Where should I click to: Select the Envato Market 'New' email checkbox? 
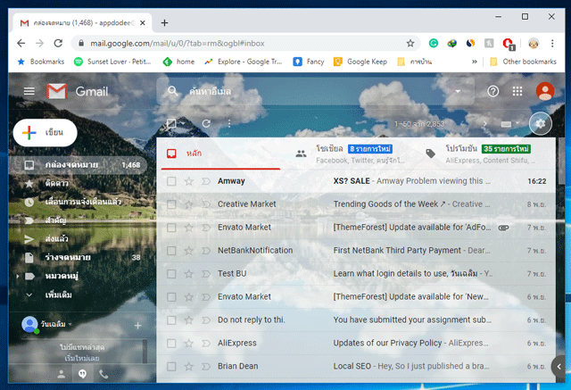(171, 297)
